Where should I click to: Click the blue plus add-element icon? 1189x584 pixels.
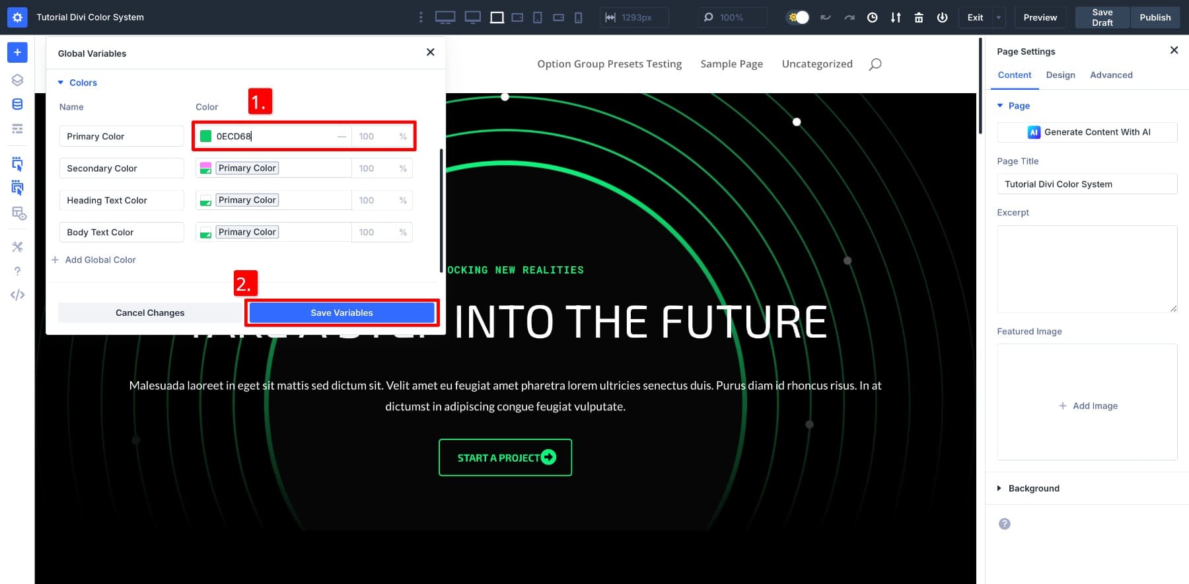click(17, 52)
